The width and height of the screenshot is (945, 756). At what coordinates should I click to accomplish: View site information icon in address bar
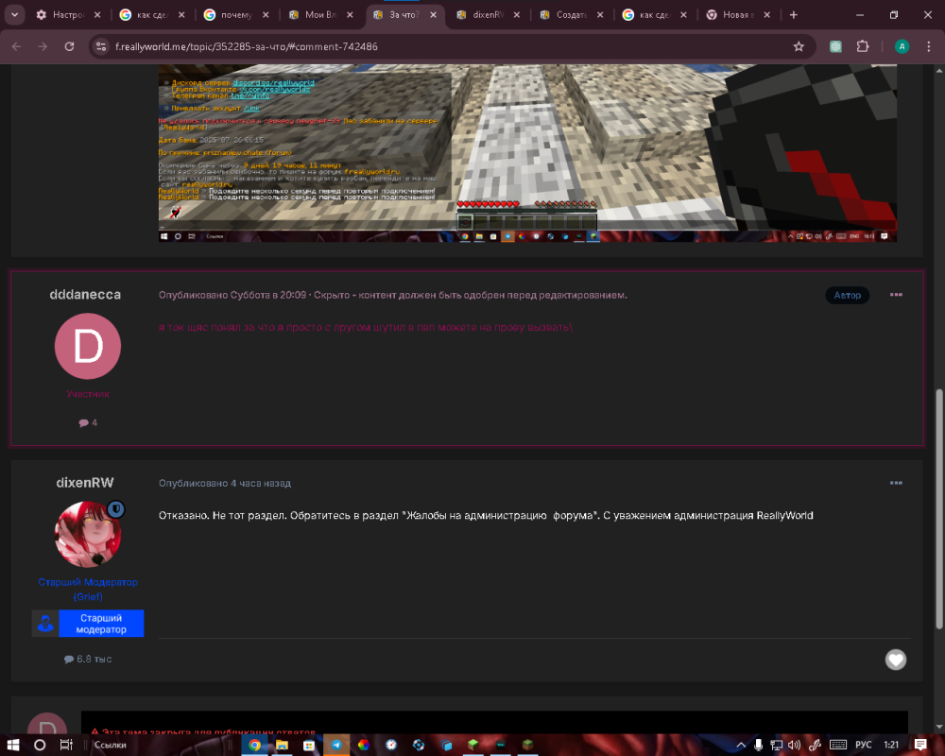pyautogui.click(x=101, y=46)
